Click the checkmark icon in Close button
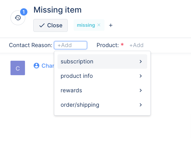The image size is (191, 145). pos(42,25)
